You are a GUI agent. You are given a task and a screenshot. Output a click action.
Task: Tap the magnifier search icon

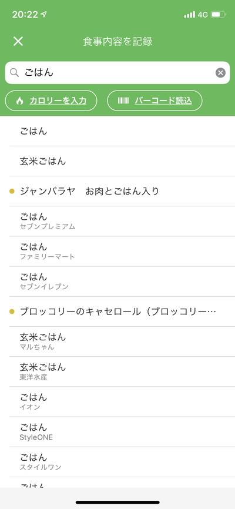tap(14, 72)
